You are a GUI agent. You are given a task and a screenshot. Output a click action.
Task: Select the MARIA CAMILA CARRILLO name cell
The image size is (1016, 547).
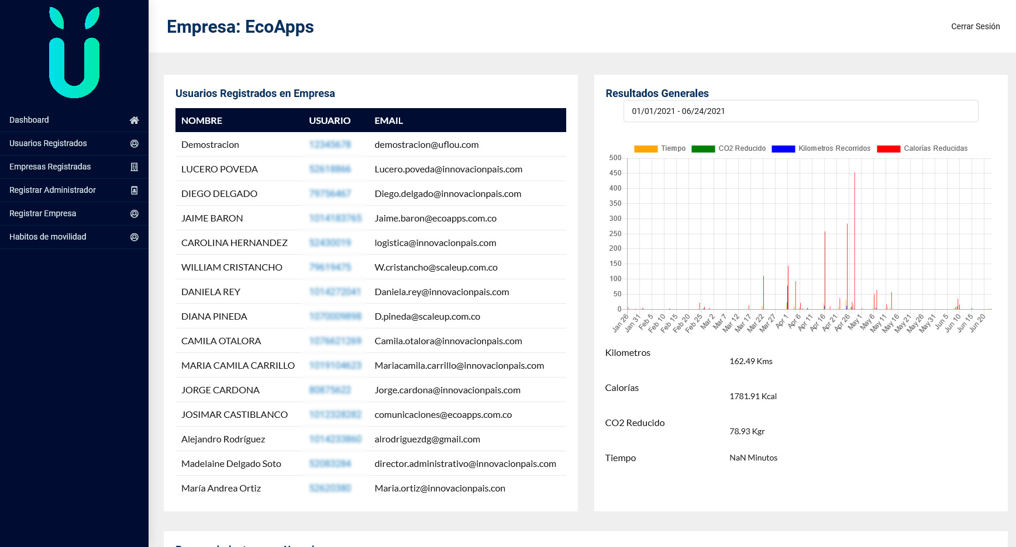[x=238, y=365]
